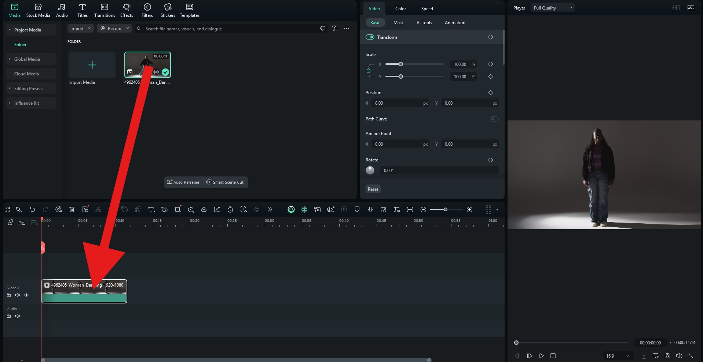This screenshot has width=703, height=362.
Task: Select the Woman Dancing clip on Video 1 track
Action: [84, 291]
